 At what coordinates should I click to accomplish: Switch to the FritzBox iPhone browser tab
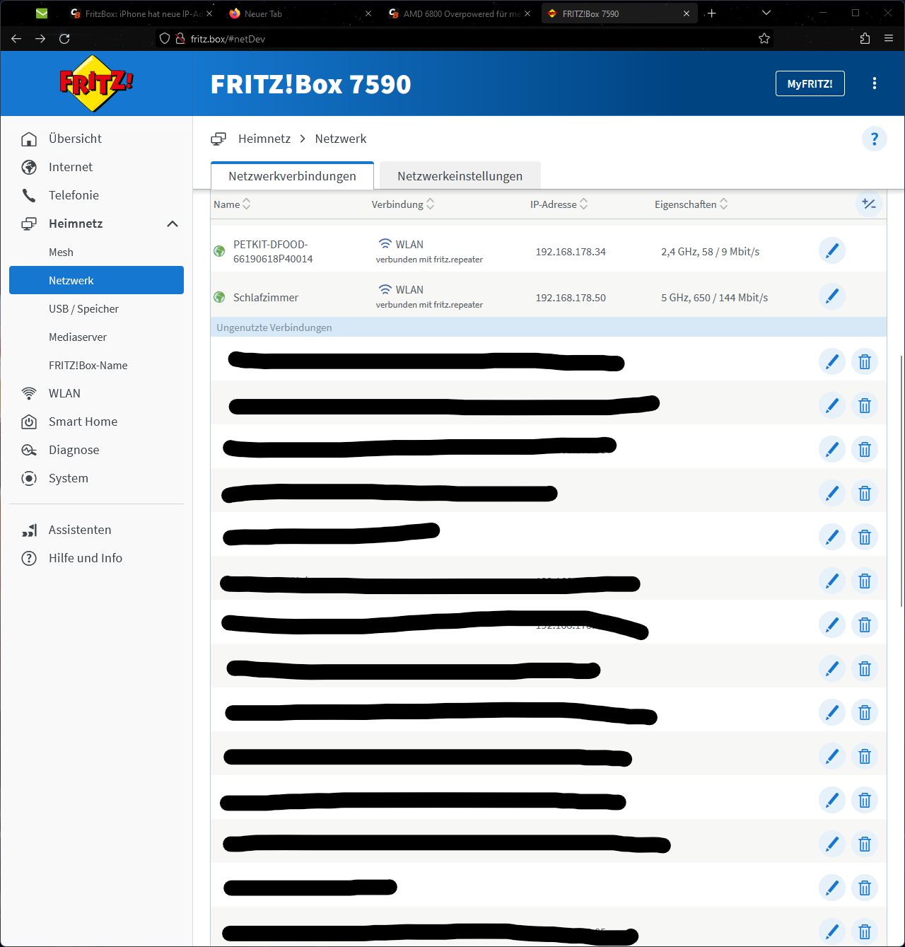[141, 13]
